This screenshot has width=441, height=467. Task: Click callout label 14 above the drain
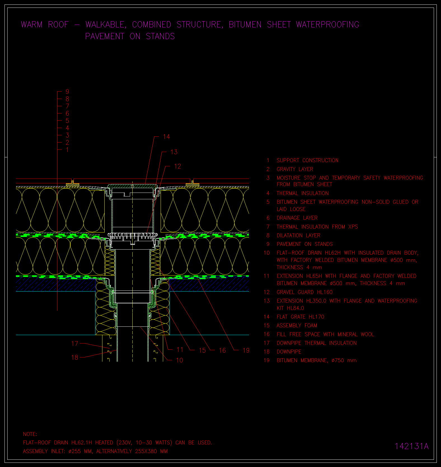[x=166, y=137]
